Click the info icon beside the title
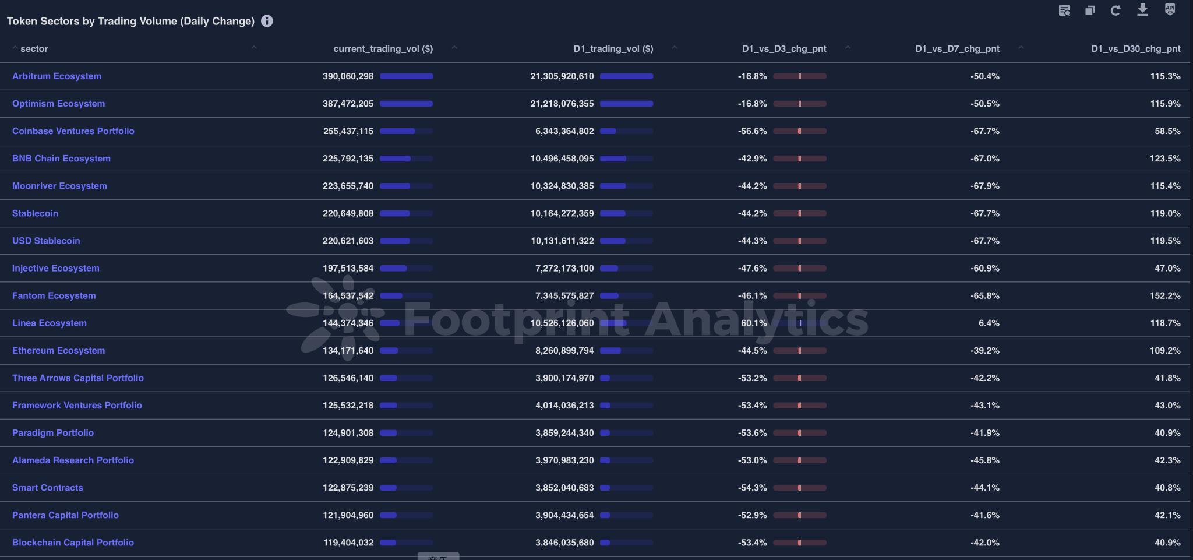This screenshot has width=1193, height=560. [267, 21]
